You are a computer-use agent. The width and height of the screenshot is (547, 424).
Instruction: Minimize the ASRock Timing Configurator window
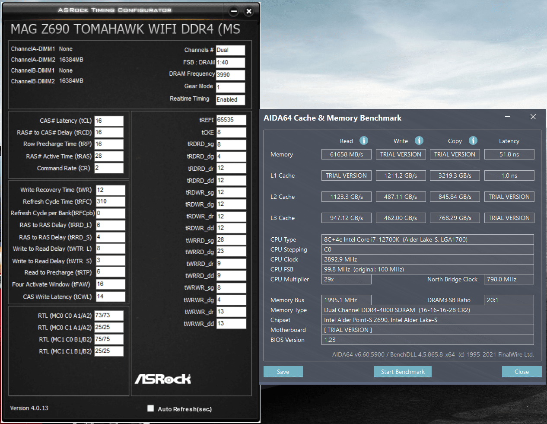234,11
